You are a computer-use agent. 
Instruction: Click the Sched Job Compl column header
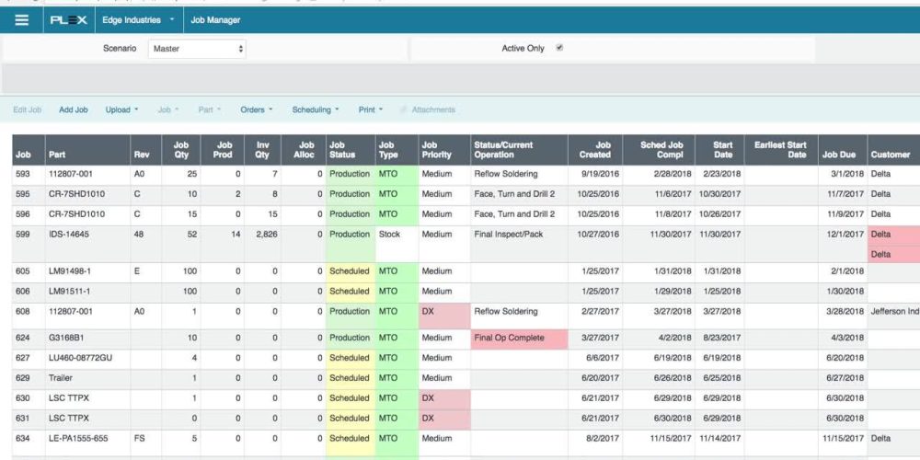(x=661, y=149)
